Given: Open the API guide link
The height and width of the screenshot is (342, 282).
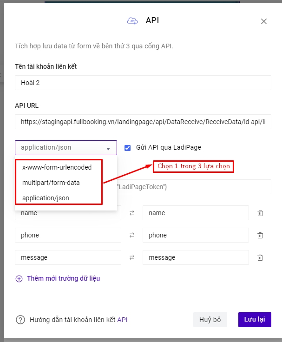Looking at the screenshot, I should 122,320.
